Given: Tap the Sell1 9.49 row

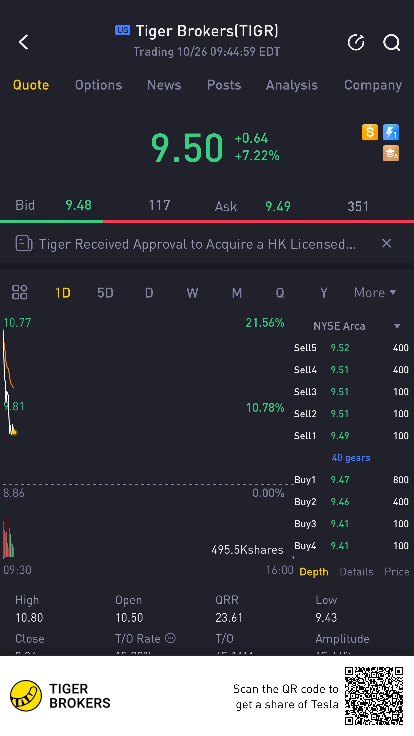Looking at the screenshot, I should pos(351,436).
